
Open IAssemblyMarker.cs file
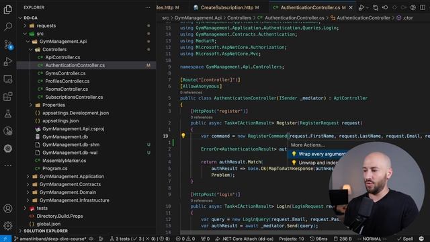pos(64,161)
